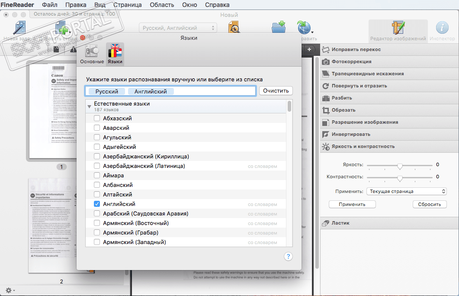459x296 pixels.
Task: Click the Контрастность slider handle
Action: (x=400, y=178)
